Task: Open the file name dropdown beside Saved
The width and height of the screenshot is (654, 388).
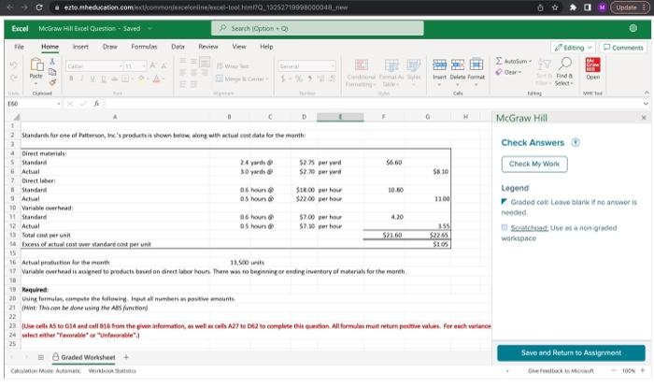Action: (149, 28)
